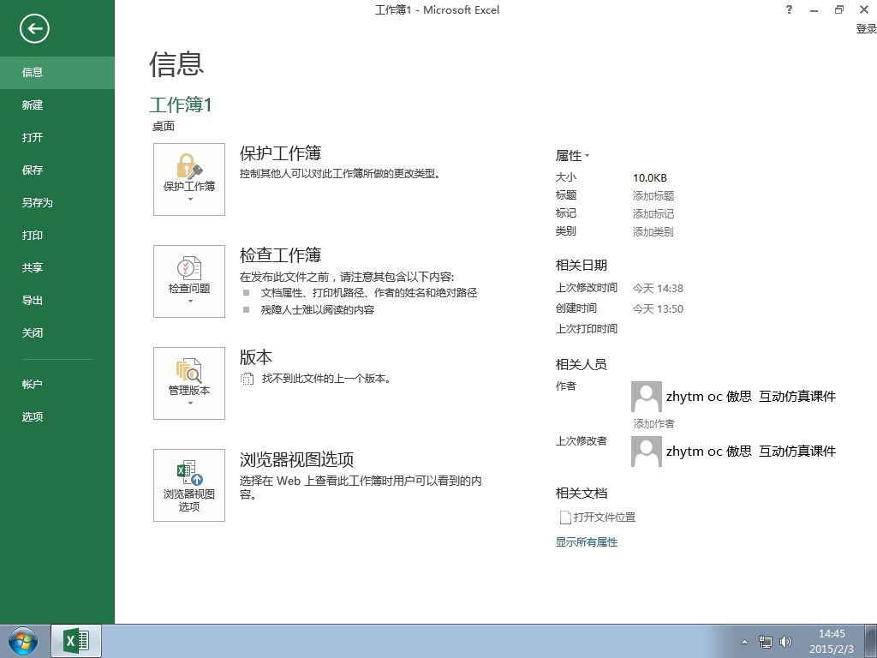877x658 pixels.
Task: Expand the 检查问题 dropdown button
Action: pyautogui.click(x=189, y=281)
